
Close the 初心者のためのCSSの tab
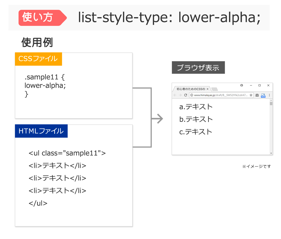[x=208, y=89]
